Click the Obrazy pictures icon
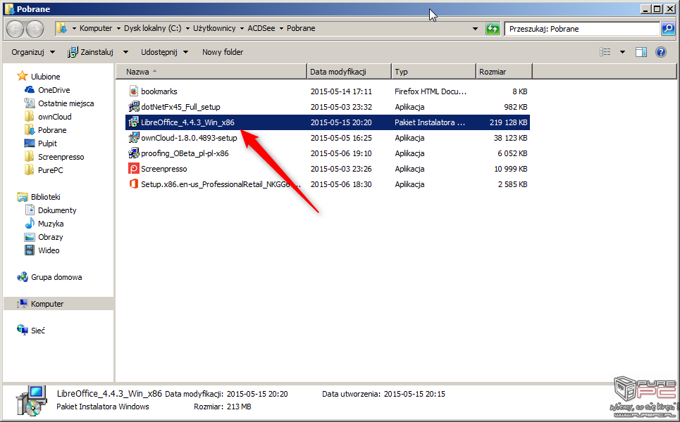680x422 pixels. coord(30,237)
